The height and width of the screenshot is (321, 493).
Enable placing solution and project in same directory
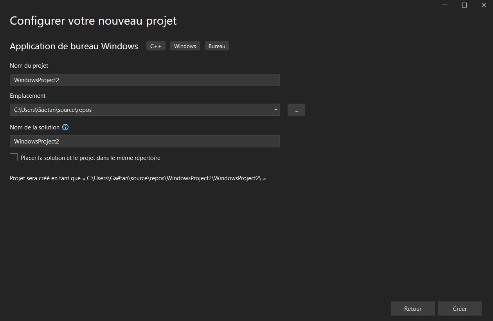click(14, 158)
